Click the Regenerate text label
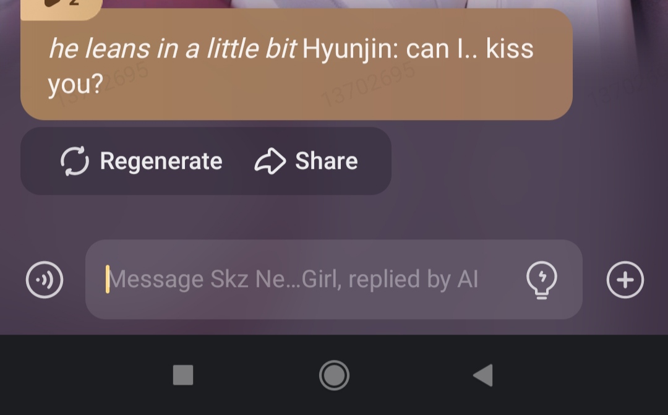The width and height of the screenshot is (668, 415). 161,161
